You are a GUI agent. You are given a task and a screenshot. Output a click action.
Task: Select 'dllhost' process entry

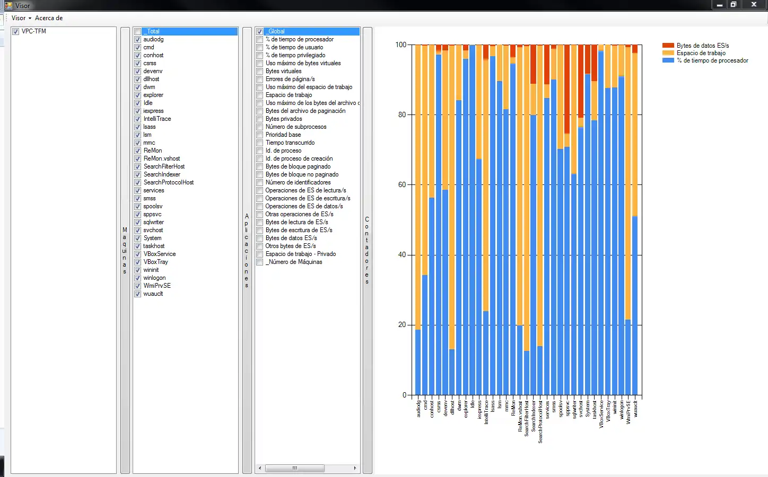[151, 79]
